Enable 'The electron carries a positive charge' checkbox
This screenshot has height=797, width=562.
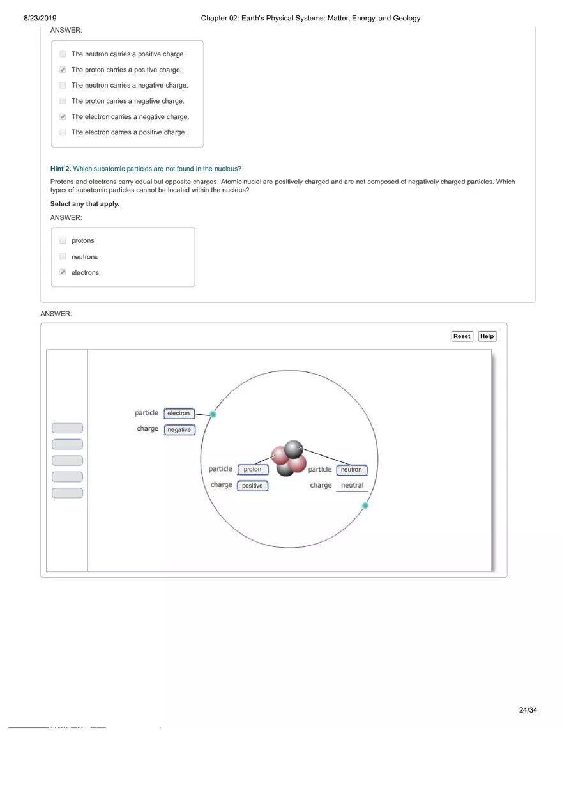(x=63, y=132)
